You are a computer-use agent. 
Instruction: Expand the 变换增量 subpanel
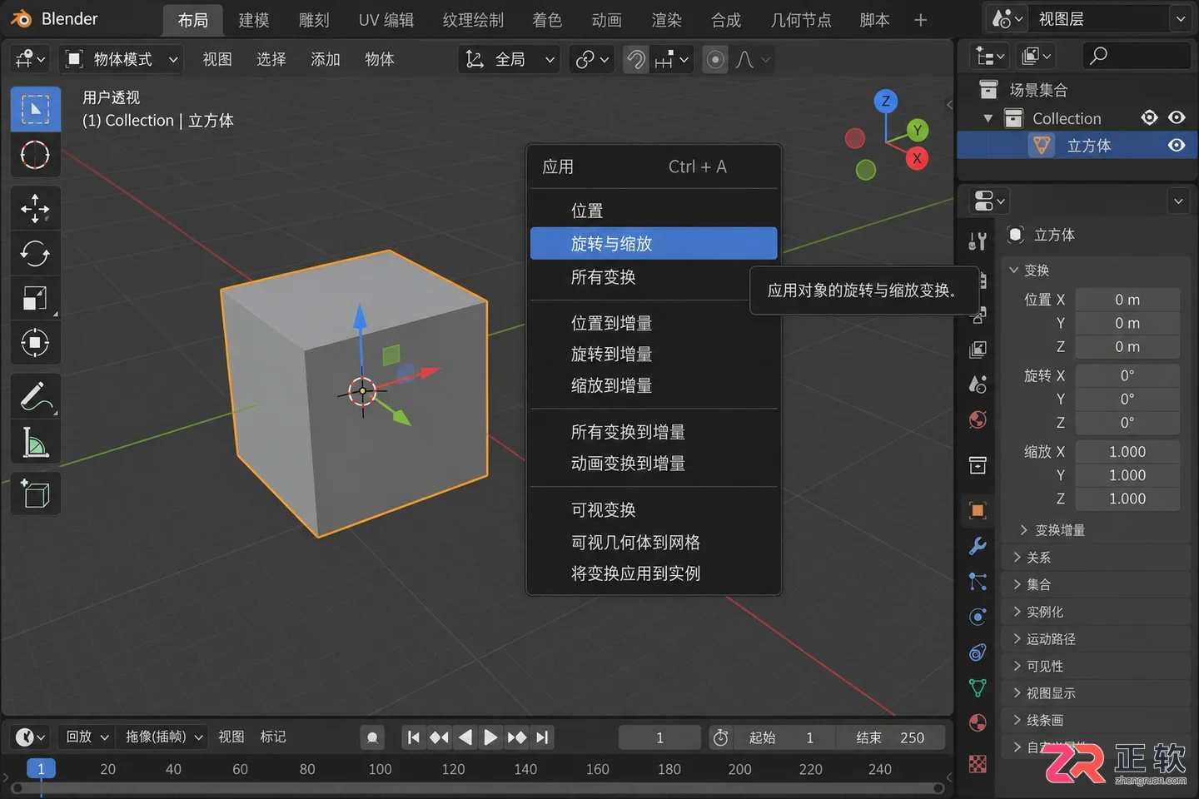pos(1023,530)
